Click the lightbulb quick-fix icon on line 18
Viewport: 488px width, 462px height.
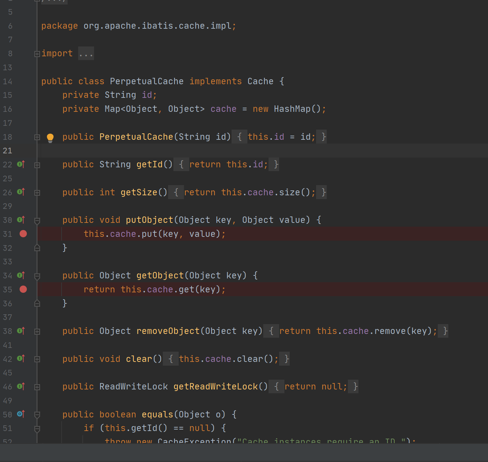(x=50, y=138)
